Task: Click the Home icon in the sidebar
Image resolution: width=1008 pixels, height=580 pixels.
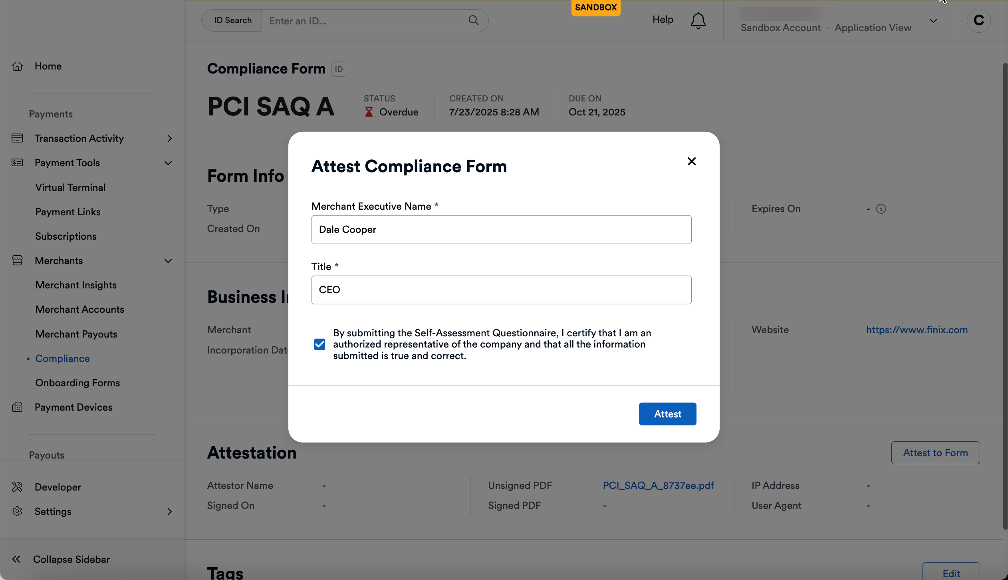Action: click(18, 66)
